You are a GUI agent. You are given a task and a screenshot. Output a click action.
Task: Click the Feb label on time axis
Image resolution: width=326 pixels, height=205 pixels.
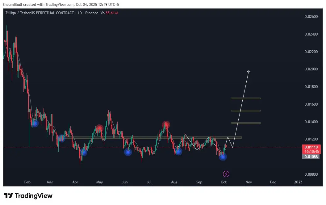coord(27,182)
